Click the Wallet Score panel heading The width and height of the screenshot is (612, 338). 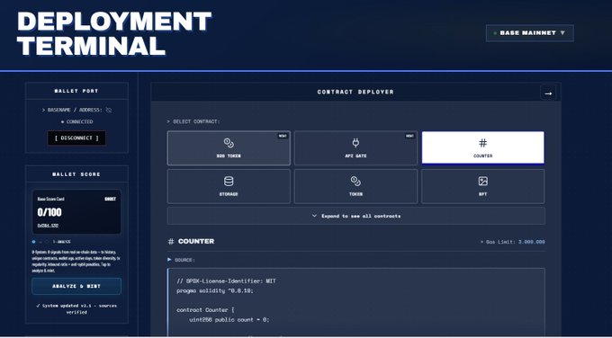pyautogui.click(x=76, y=174)
